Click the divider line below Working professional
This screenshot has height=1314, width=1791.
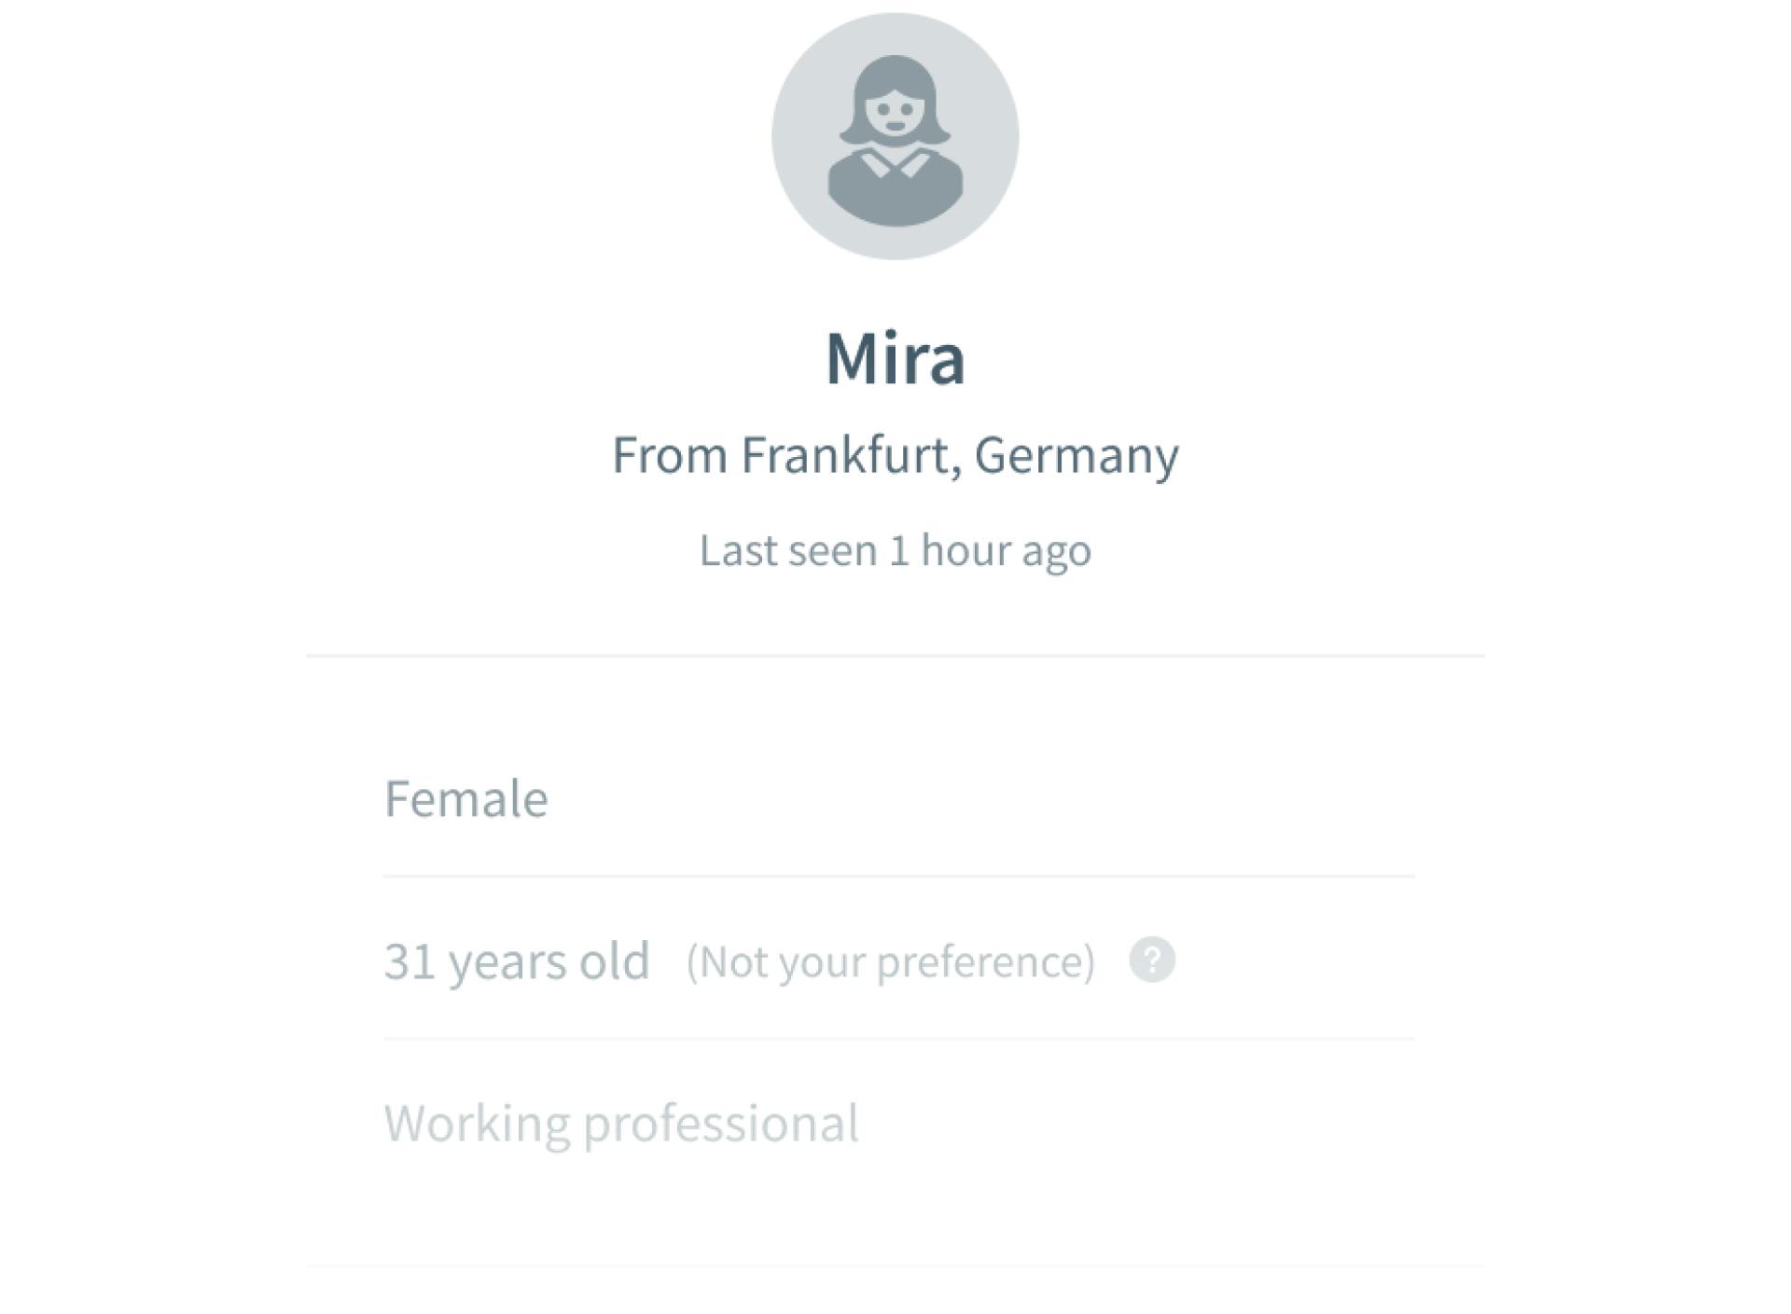895,1266
